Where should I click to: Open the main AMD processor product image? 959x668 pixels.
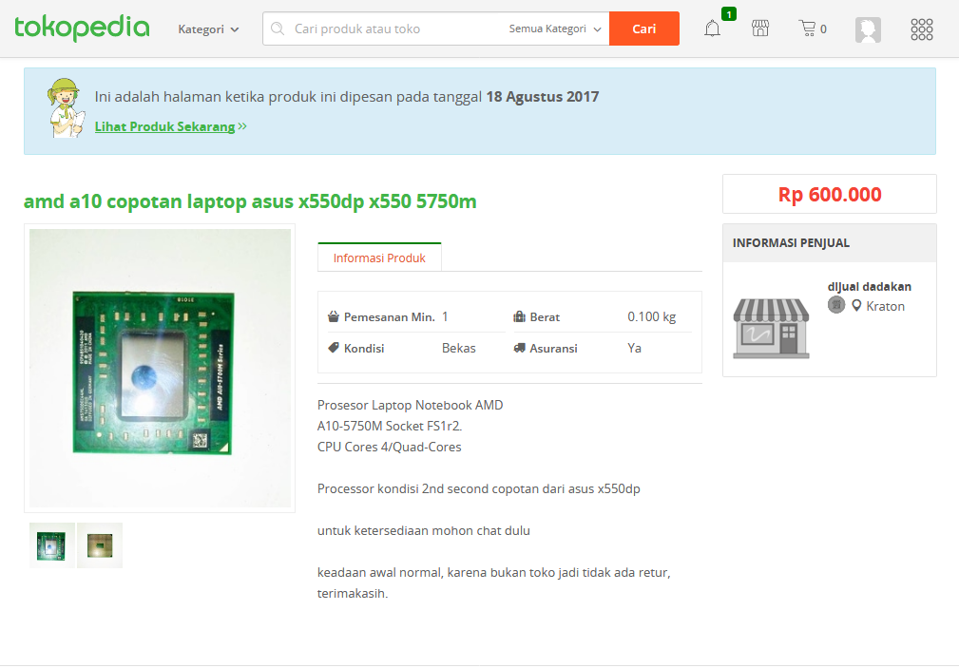(x=160, y=368)
